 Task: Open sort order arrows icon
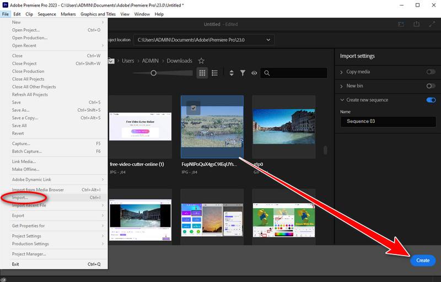coord(232,73)
